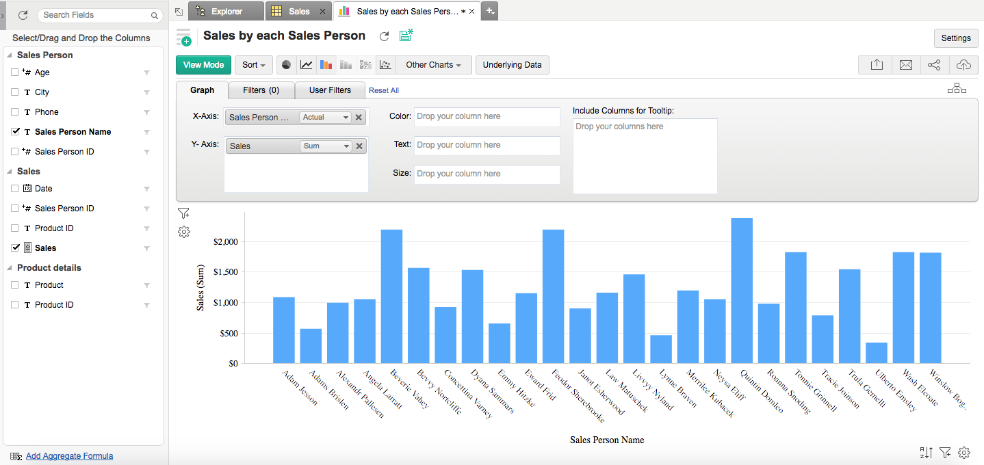This screenshot has width=984, height=465.
Task: Remove the Sales column from Y-axis
Action: point(359,146)
